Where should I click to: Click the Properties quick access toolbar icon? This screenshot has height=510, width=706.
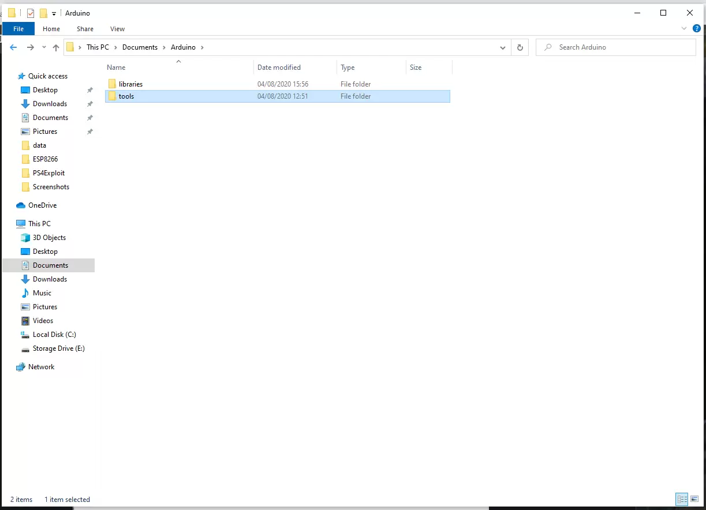[x=31, y=13]
